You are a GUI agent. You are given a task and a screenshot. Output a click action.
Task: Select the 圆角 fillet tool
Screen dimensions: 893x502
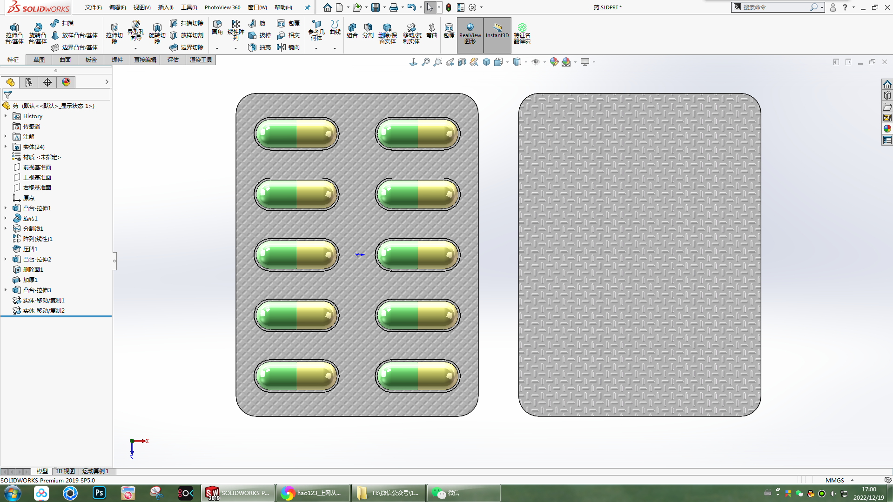click(217, 28)
